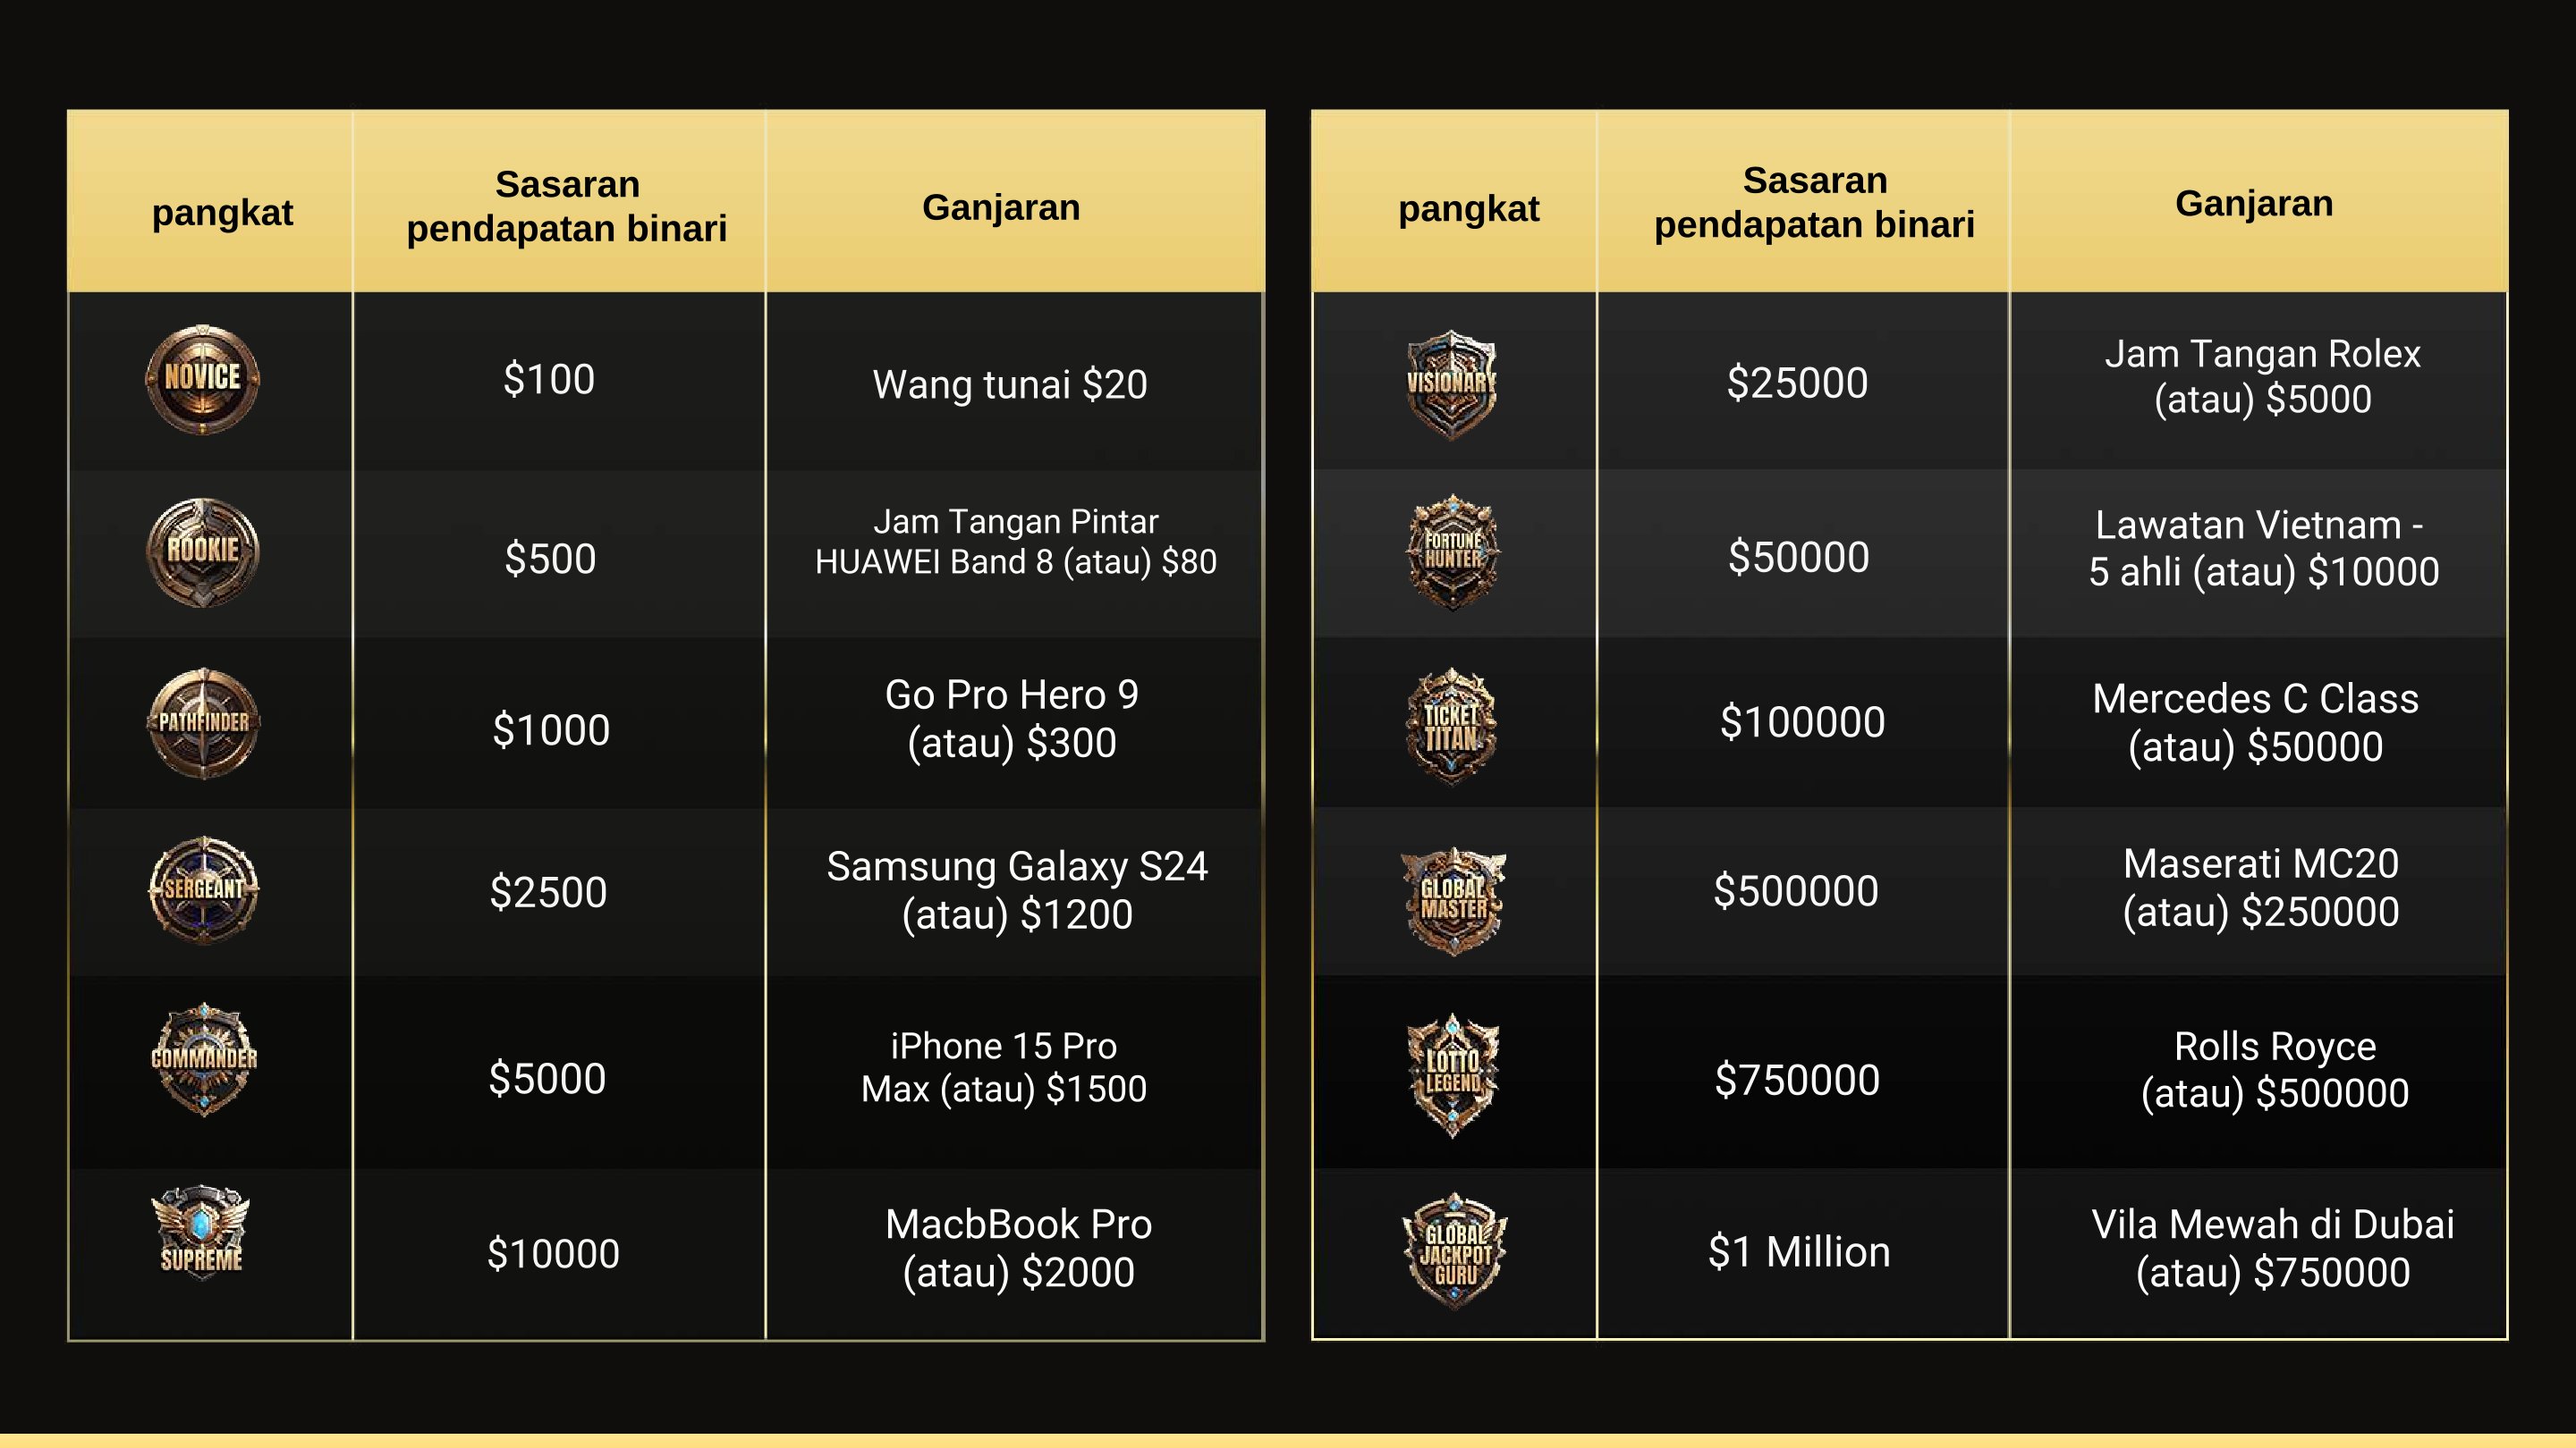Select the Sergeant rank badge
The width and height of the screenshot is (2576, 1448).
point(204,889)
